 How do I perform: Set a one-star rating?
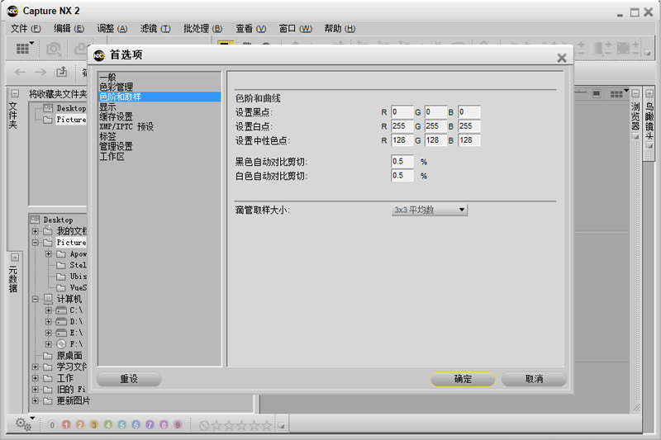tap(216, 426)
